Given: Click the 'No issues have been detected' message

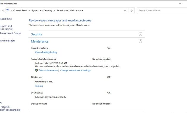Looking at the screenshot, I should [59, 25].
